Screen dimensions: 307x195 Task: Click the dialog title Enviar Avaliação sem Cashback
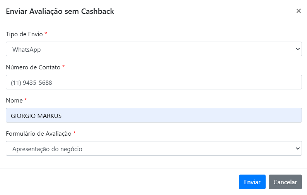[x=60, y=11]
